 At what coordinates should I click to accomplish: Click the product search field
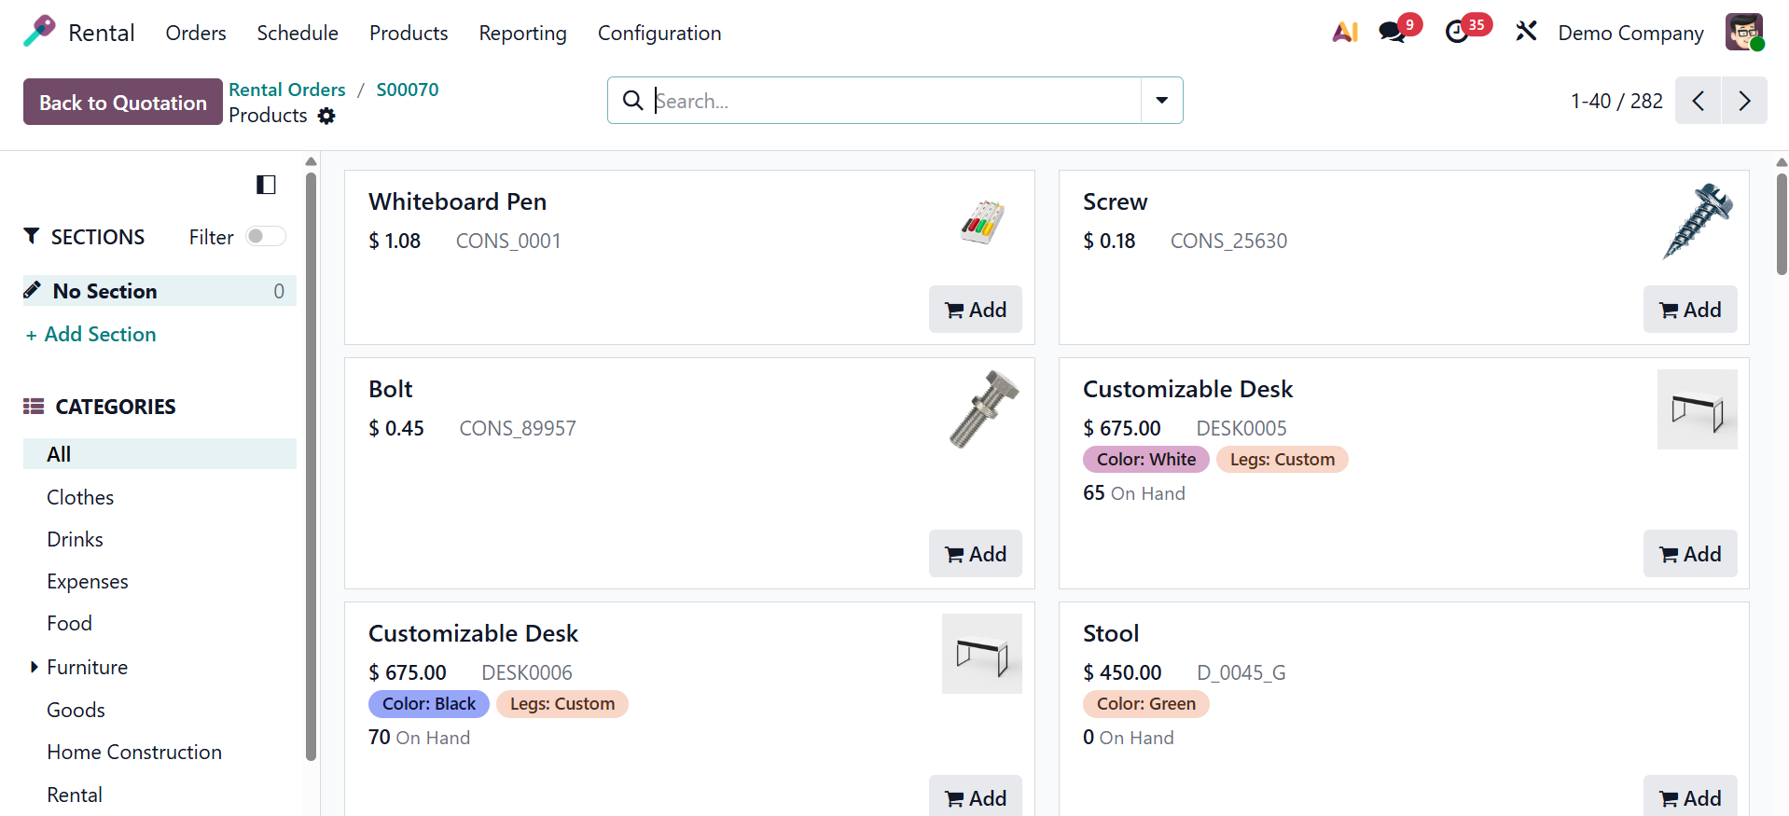[x=894, y=101]
